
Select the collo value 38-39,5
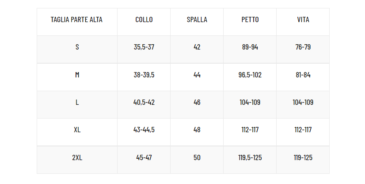144,75
